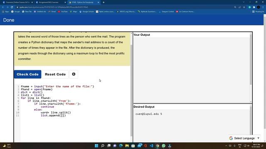The height and width of the screenshot is (149, 266).
Task: Go back using the browser back arrow
Action: click(x=3, y=7)
